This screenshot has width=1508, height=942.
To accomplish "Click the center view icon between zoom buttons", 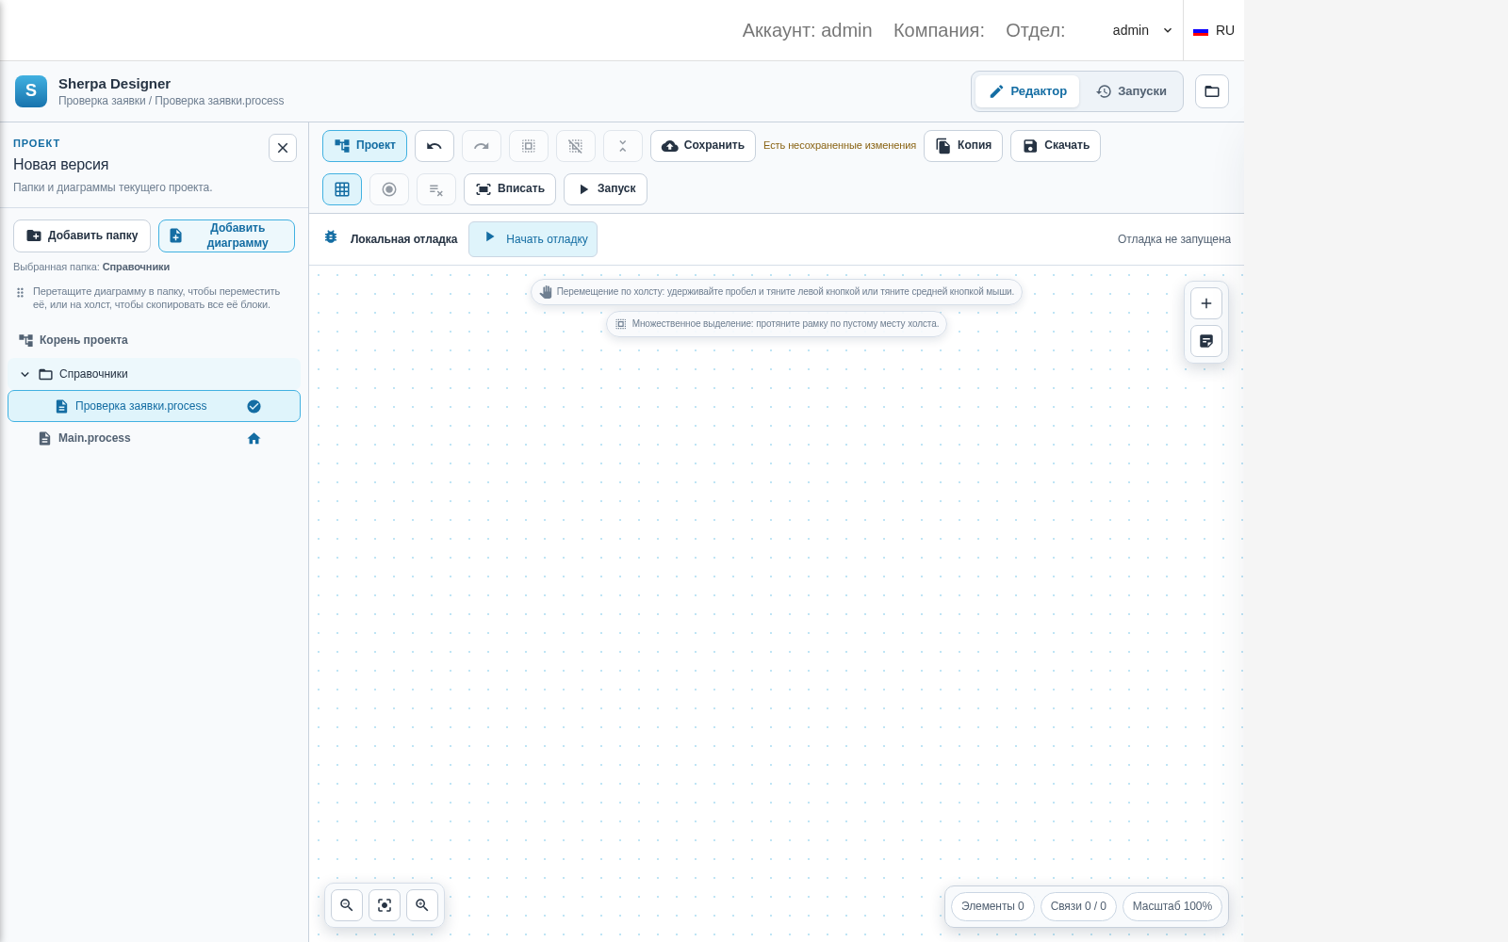I will tap(385, 905).
